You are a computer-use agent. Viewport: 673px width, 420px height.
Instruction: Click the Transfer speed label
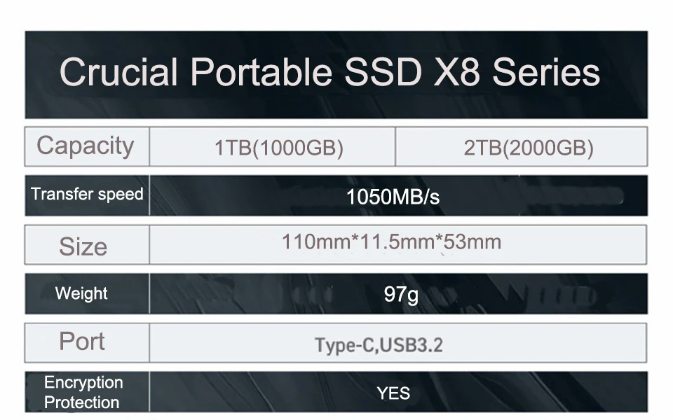pyautogui.click(x=87, y=195)
